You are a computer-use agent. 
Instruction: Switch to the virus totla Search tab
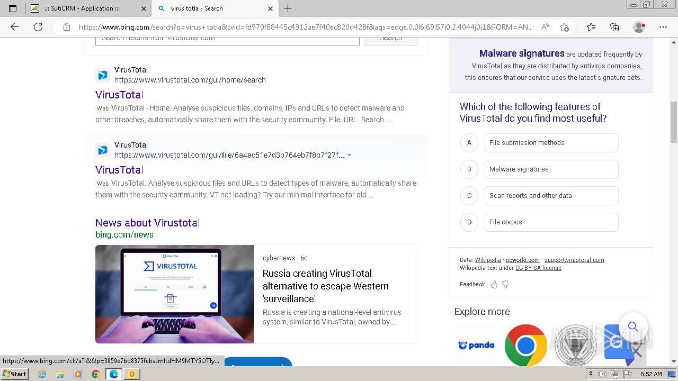pyautogui.click(x=215, y=8)
